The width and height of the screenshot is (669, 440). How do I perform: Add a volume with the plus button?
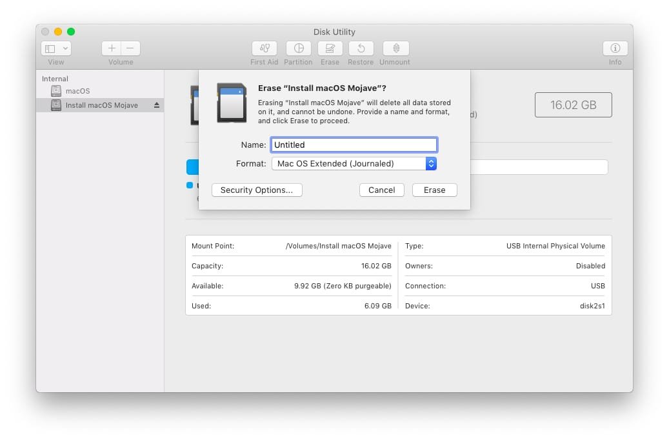pyautogui.click(x=112, y=48)
